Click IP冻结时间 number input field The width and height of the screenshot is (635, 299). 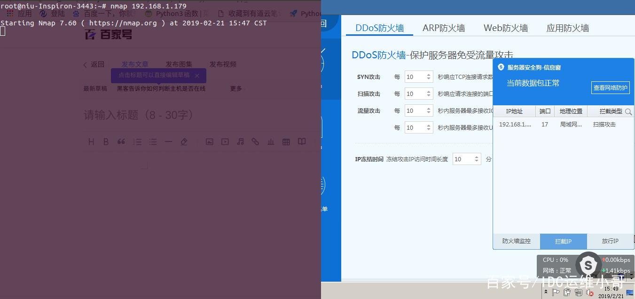tap(466, 159)
